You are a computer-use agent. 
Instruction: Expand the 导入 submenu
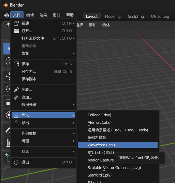(x=43, y=115)
